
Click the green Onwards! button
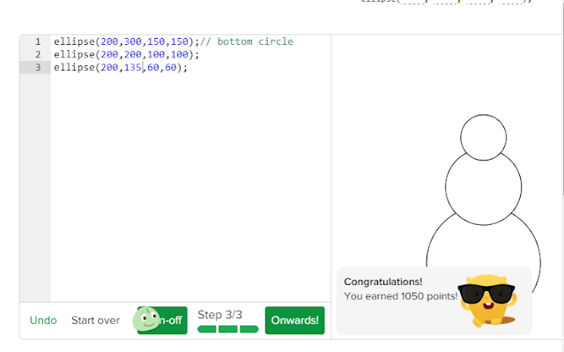pos(295,320)
